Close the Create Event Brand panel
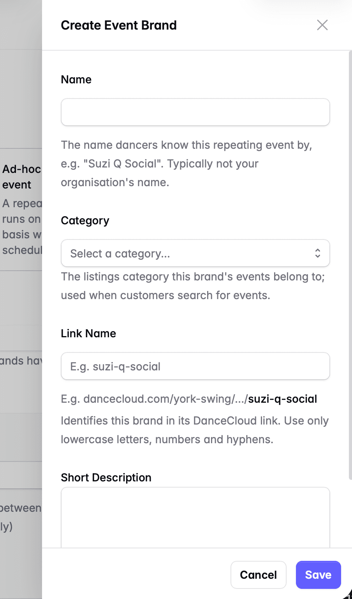This screenshot has height=599, width=352. click(x=322, y=25)
